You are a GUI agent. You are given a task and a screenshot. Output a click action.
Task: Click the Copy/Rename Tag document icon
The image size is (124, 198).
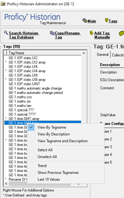52,33
